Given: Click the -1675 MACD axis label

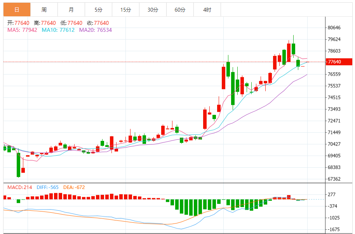Looking at the screenshot, I should click(x=334, y=229).
